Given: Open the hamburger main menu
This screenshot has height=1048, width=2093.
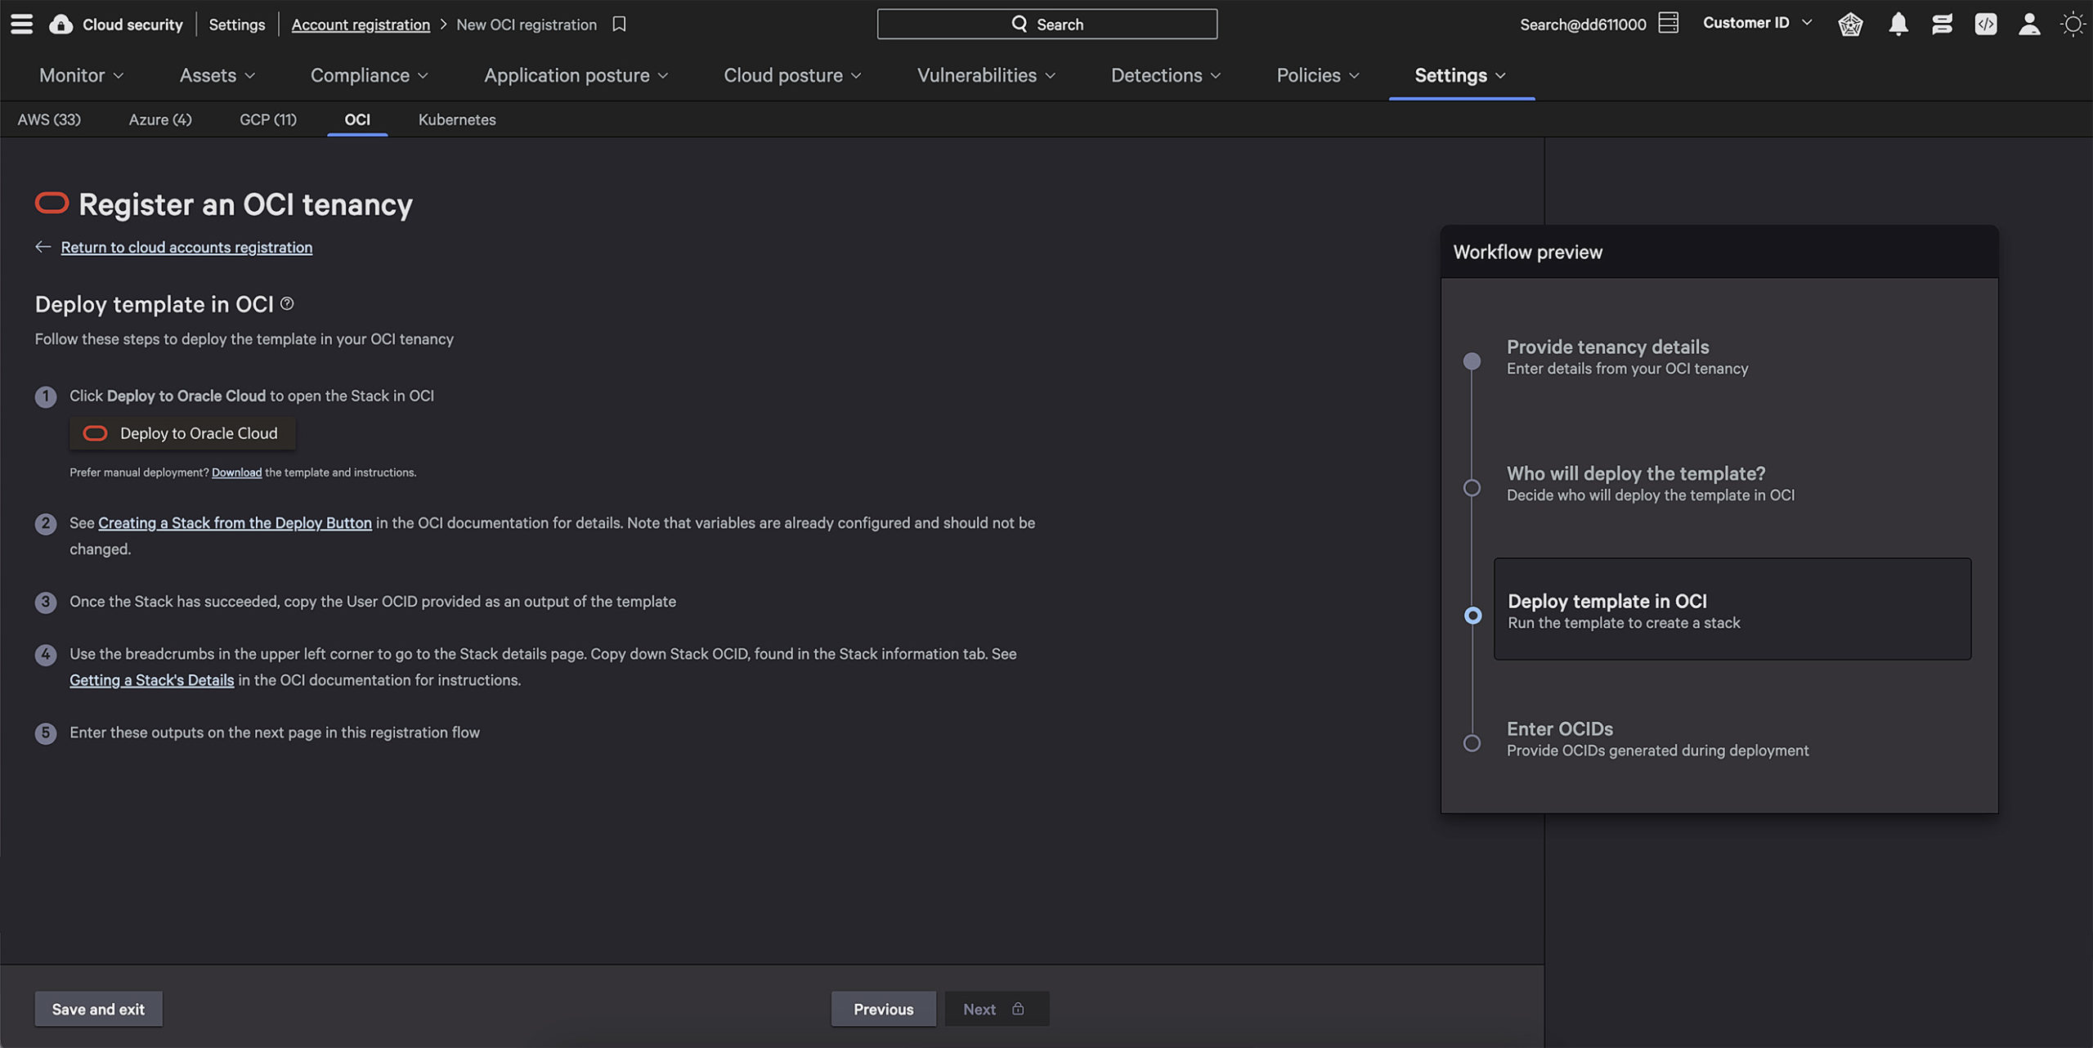Looking at the screenshot, I should point(22,24).
